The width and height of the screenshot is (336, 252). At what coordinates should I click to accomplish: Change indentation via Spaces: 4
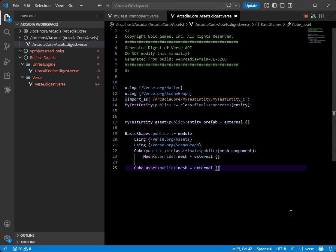(x=264, y=249)
